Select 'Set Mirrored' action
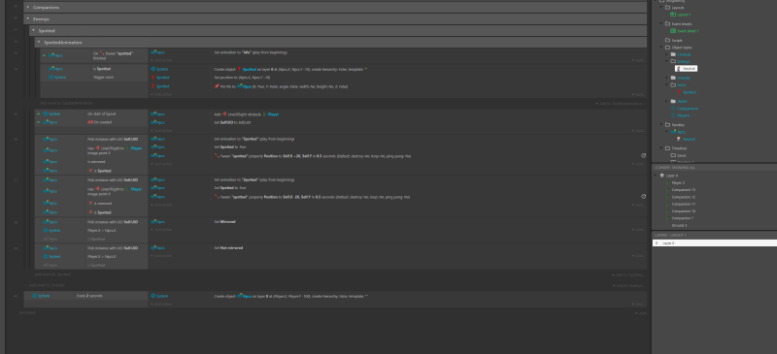Screen dimensions: 777x354 [224, 222]
